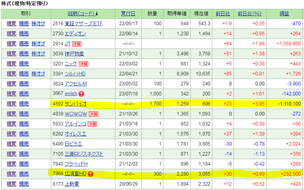
Task: Open the フラベッドH stock link
Action: click(76, 164)
